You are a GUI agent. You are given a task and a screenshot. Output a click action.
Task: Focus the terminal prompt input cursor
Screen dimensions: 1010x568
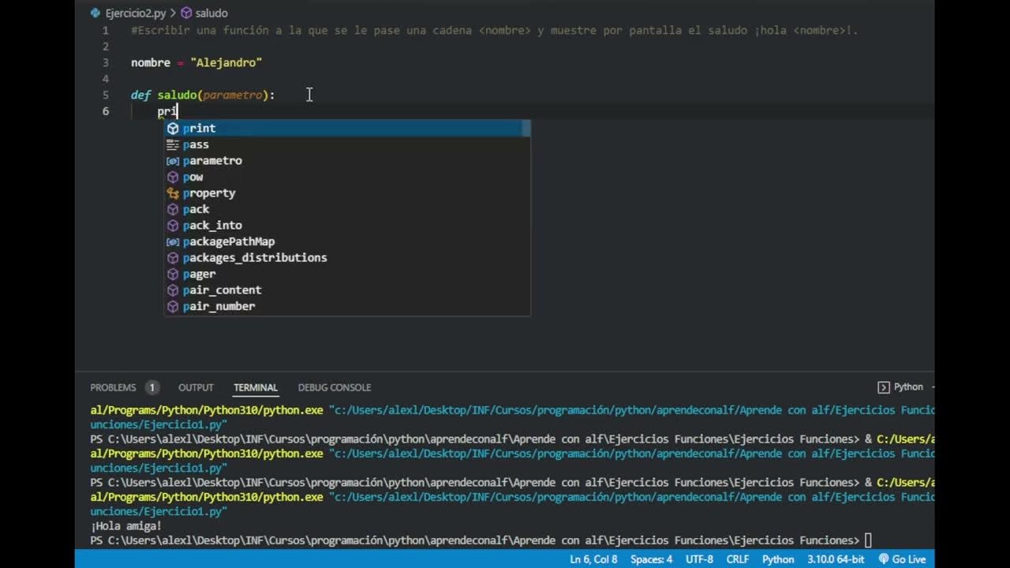(x=868, y=540)
